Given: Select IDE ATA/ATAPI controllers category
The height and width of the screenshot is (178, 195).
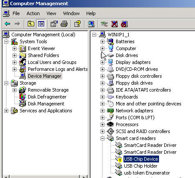Looking at the screenshot, I should (143, 90).
